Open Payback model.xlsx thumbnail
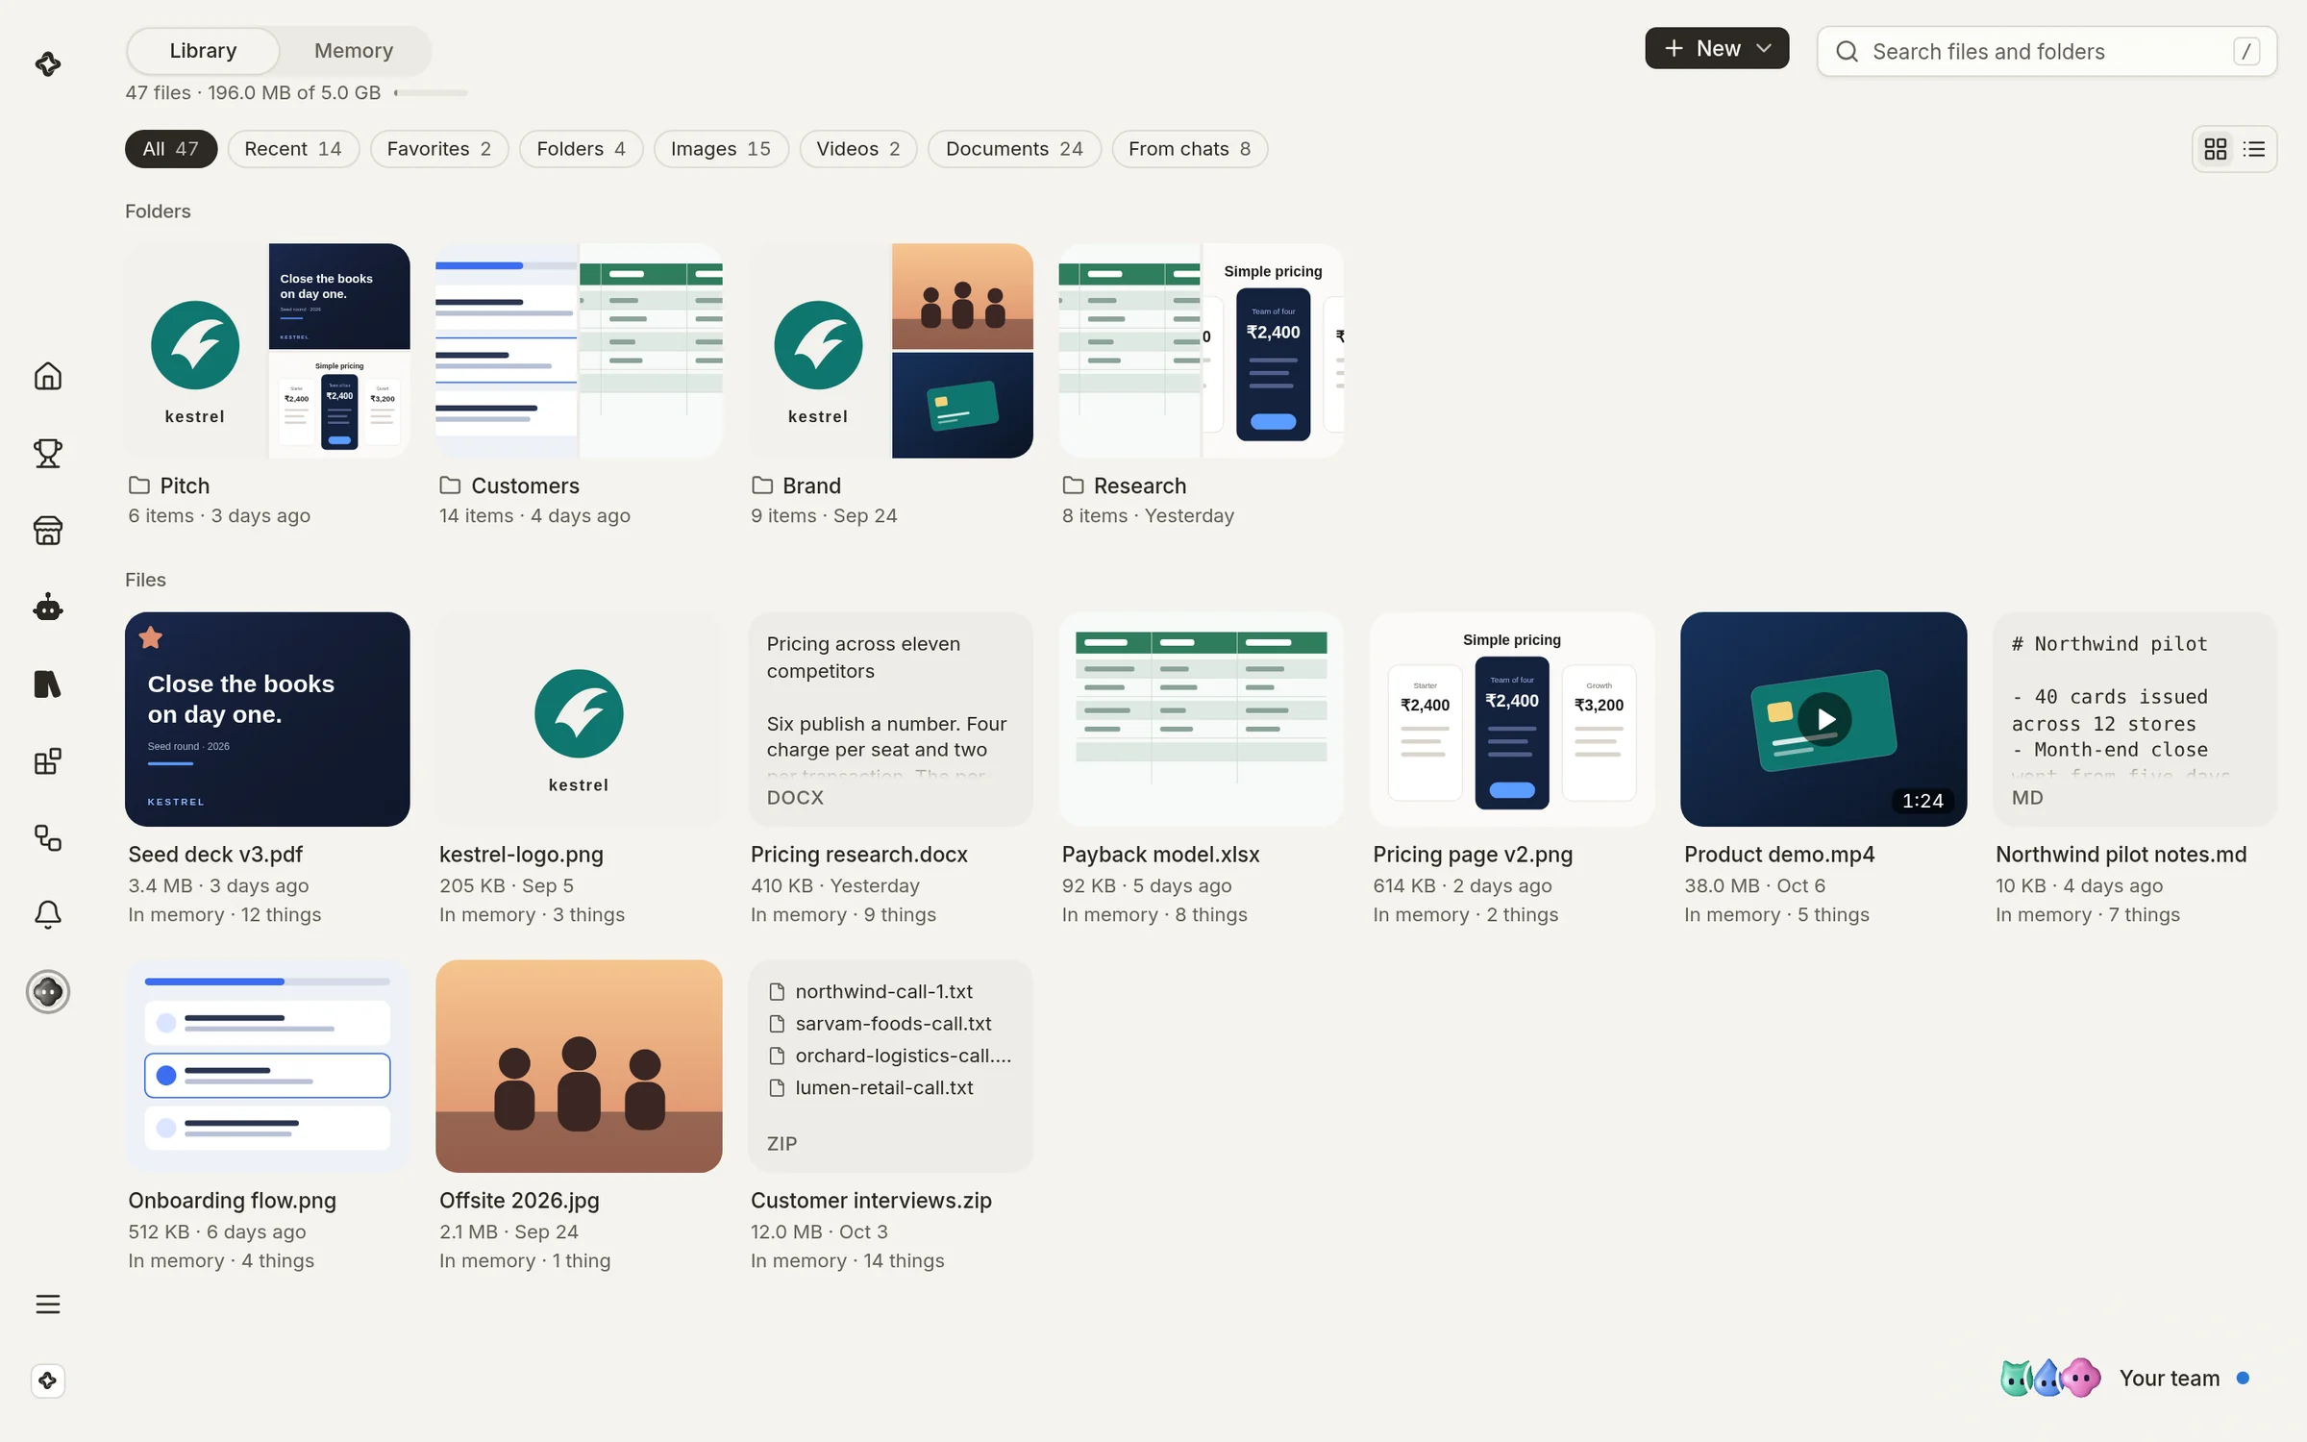This screenshot has width=2307, height=1442. 1202,719
